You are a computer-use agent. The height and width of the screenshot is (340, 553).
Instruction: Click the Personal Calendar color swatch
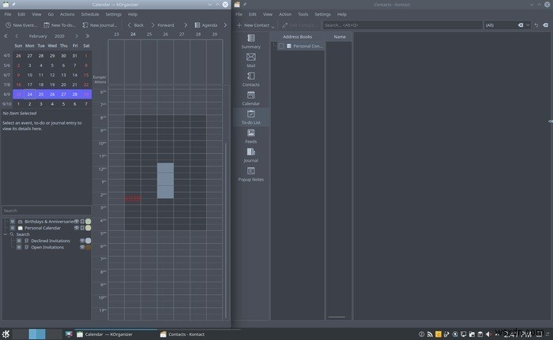[x=88, y=228]
